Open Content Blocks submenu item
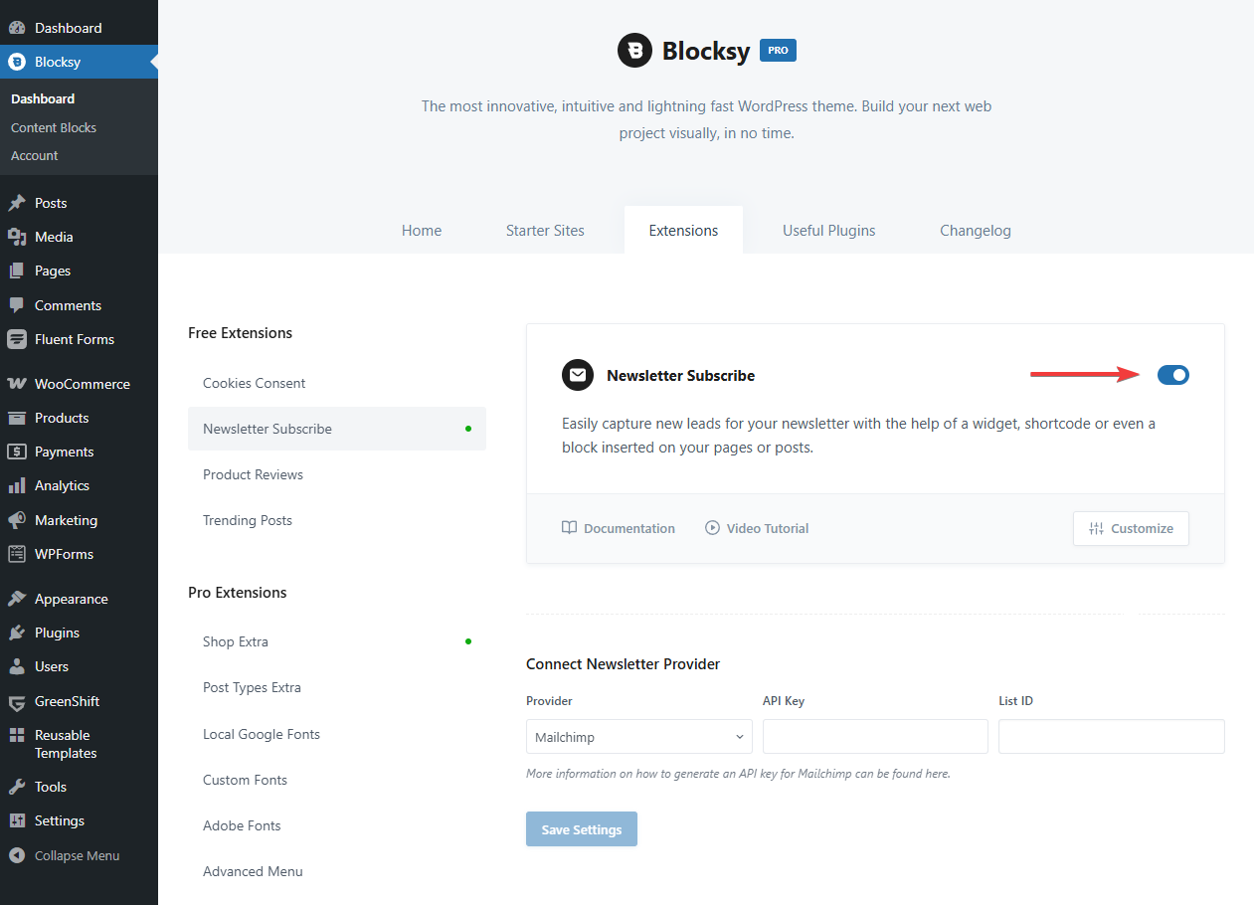Image resolution: width=1254 pixels, height=905 pixels. (54, 127)
